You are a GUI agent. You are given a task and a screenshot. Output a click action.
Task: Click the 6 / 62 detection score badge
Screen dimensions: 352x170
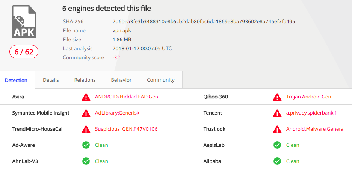[x=24, y=52]
